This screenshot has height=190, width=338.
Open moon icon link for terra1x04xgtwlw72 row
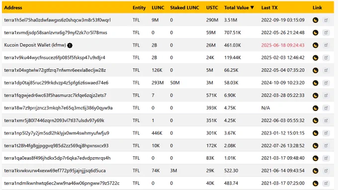click(315, 70)
